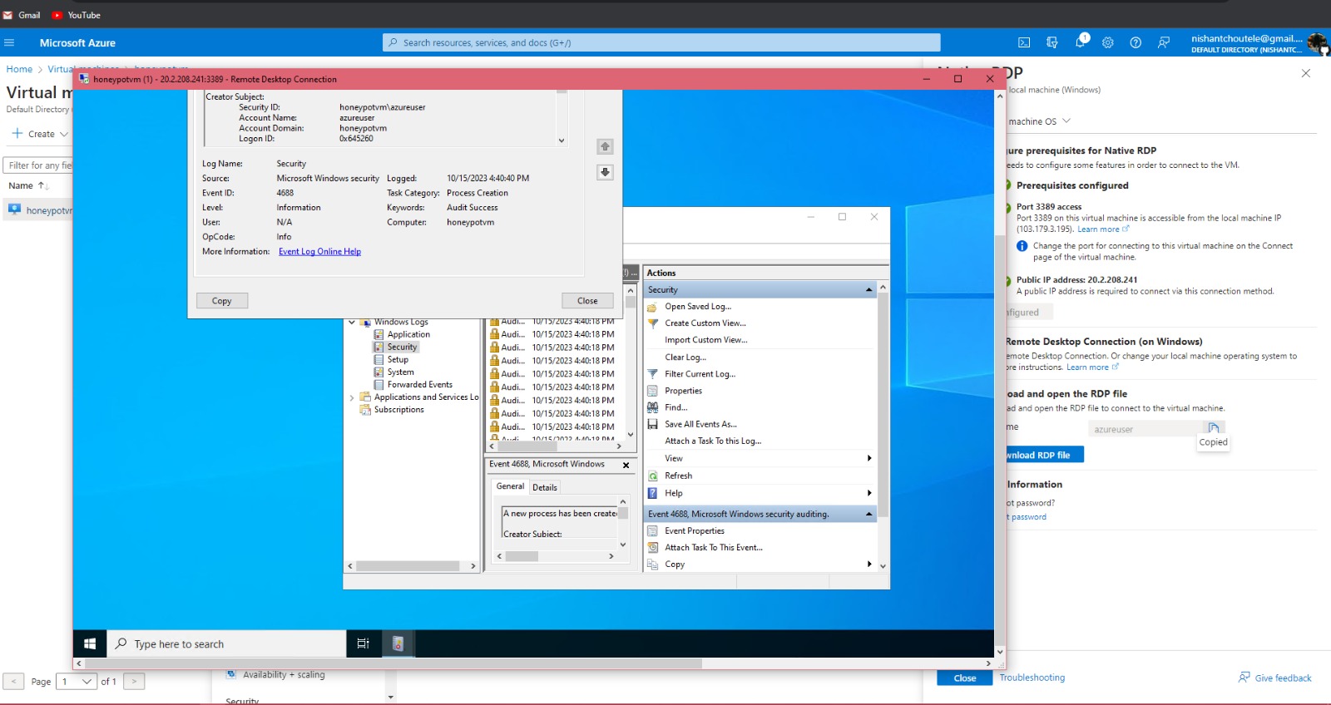1331x705 pixels.
Task: Select Forwarded Events in tree
Action: pyautogui.click(x=419, y=385)
